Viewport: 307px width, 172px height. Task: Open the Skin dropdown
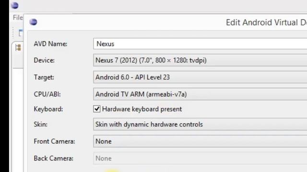tap(200, 124)
